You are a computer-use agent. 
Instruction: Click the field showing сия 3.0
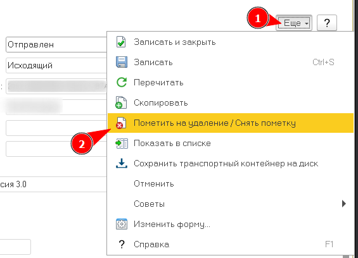[53, 184]
